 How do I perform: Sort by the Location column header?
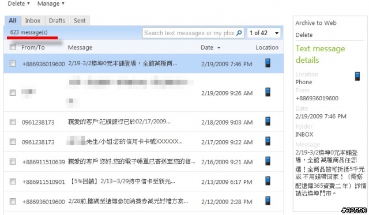pos(267,47)
